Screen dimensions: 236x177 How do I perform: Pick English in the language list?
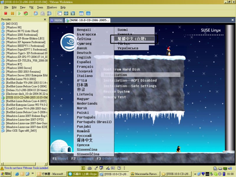coord(84,58)
